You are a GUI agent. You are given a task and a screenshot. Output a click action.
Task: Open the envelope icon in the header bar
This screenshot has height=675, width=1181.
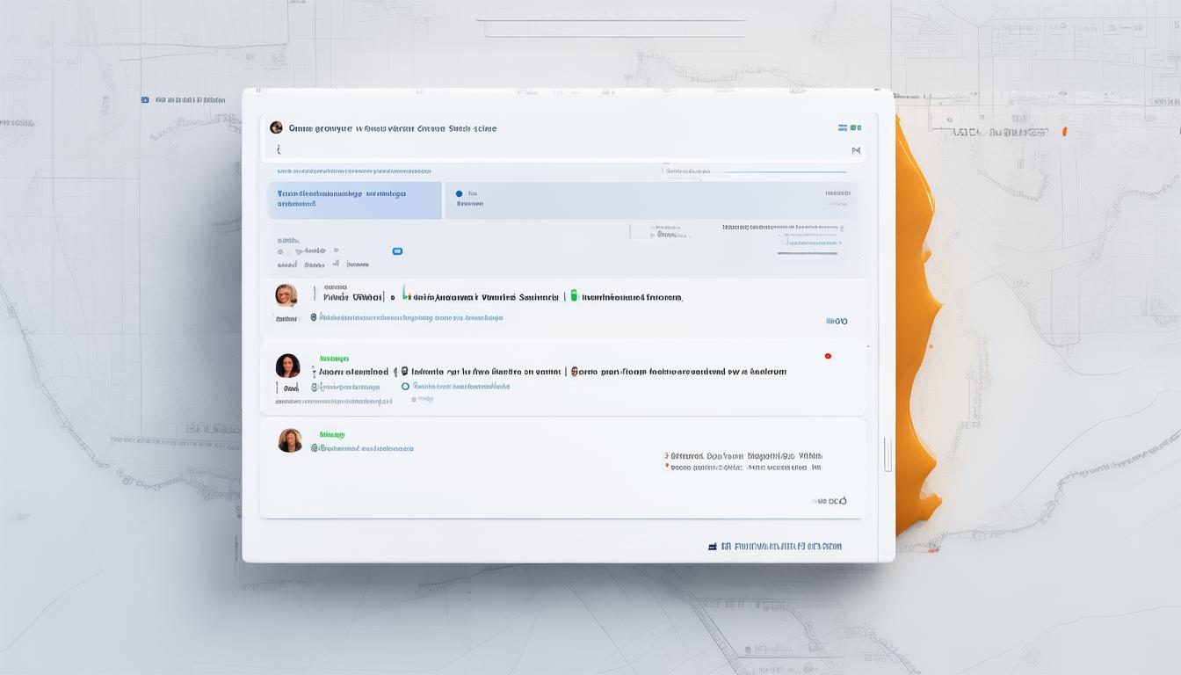click(x=857, y=151)
